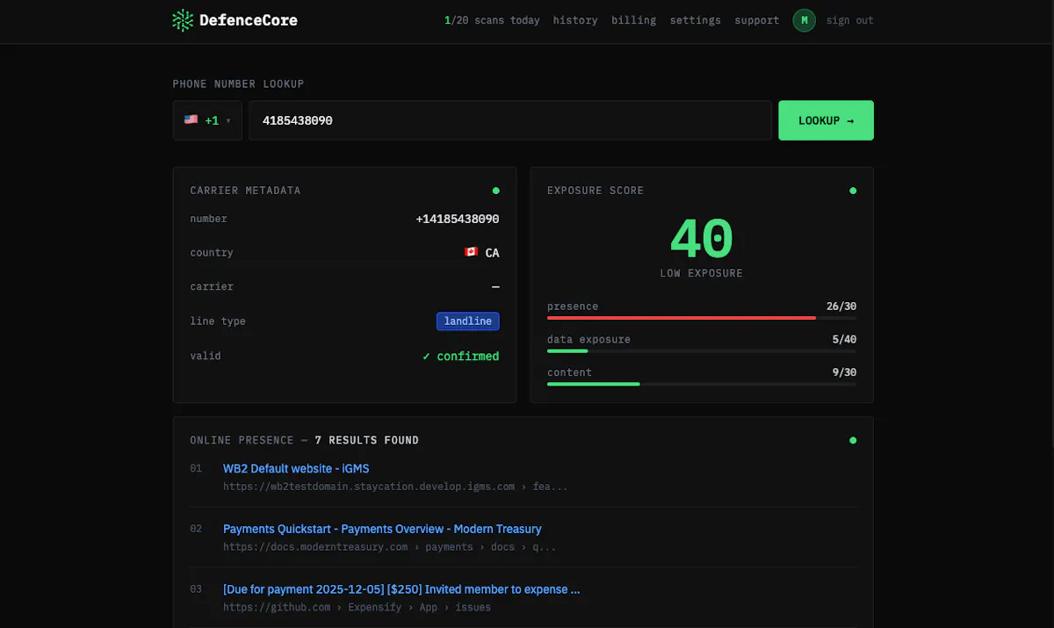
Task: Open the +1 country code dropdown
Action: coord(207,120)
